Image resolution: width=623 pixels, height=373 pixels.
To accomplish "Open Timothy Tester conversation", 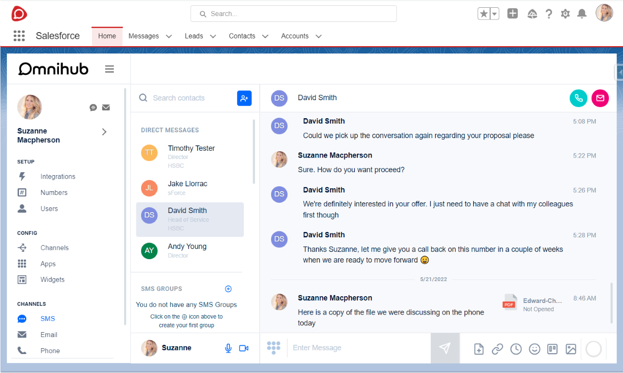I will pyautogui.click(x=190, y=156).
